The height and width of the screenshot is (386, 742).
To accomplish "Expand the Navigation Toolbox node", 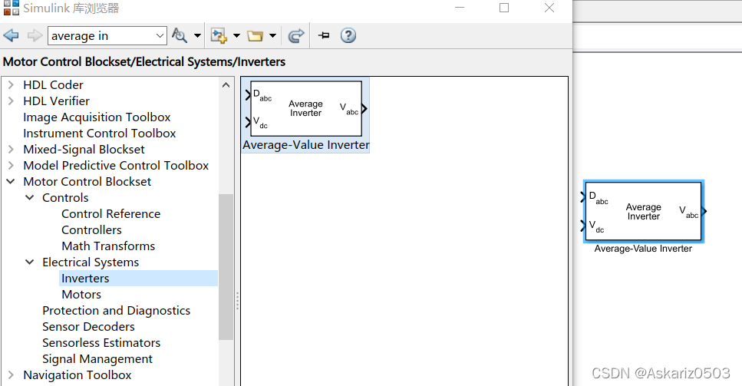I will coord(11,375).
